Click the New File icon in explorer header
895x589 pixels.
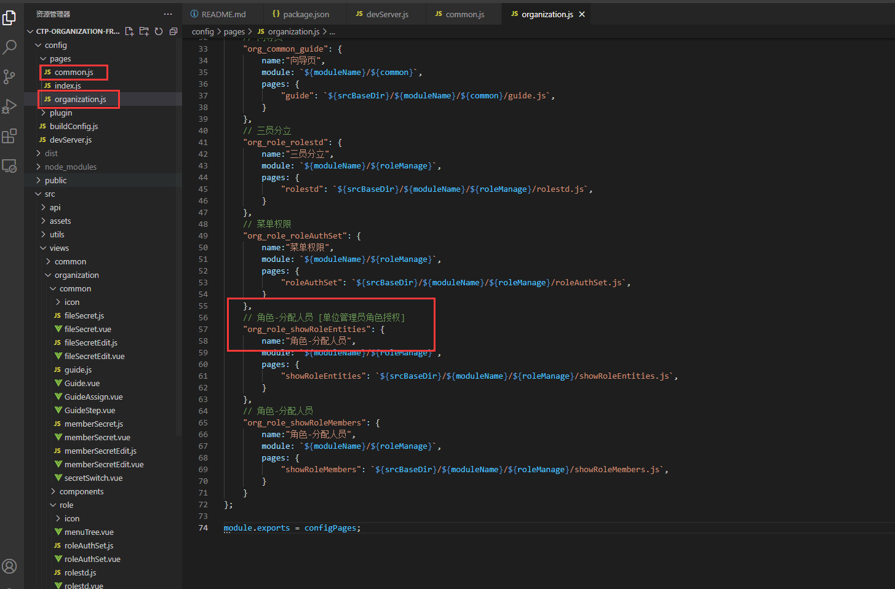coord(129,31)
